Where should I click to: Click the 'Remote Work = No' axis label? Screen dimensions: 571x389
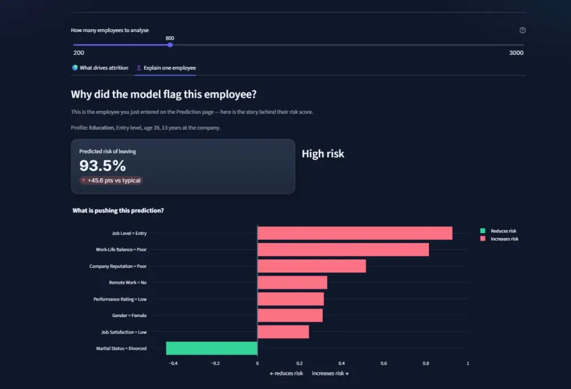[128, 282]
